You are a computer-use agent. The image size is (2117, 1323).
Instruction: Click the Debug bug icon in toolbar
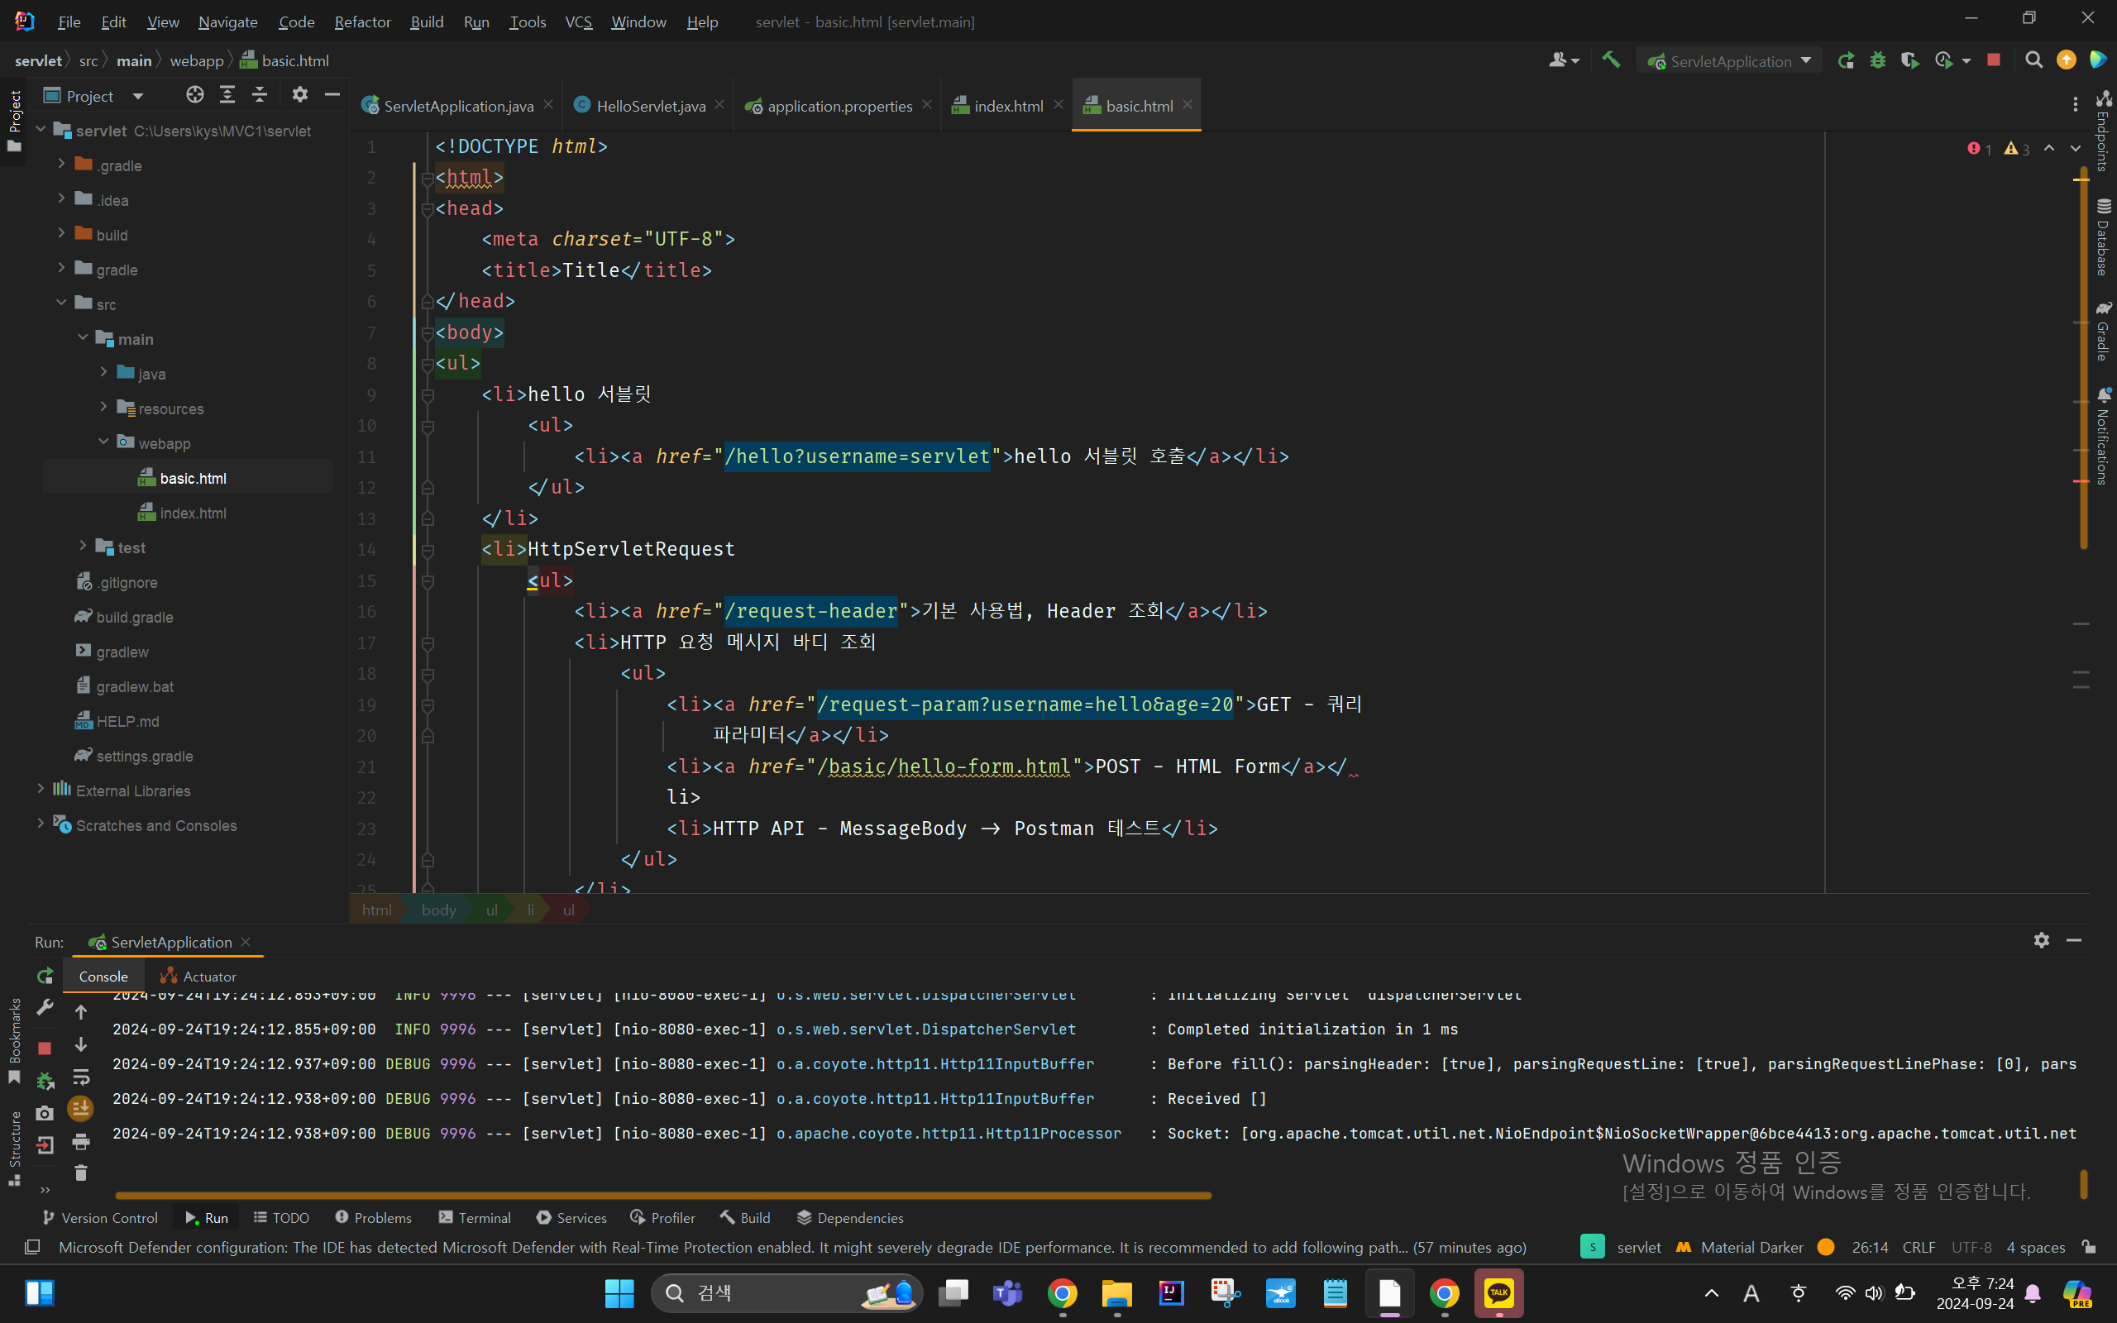[x=1877, y=60]
